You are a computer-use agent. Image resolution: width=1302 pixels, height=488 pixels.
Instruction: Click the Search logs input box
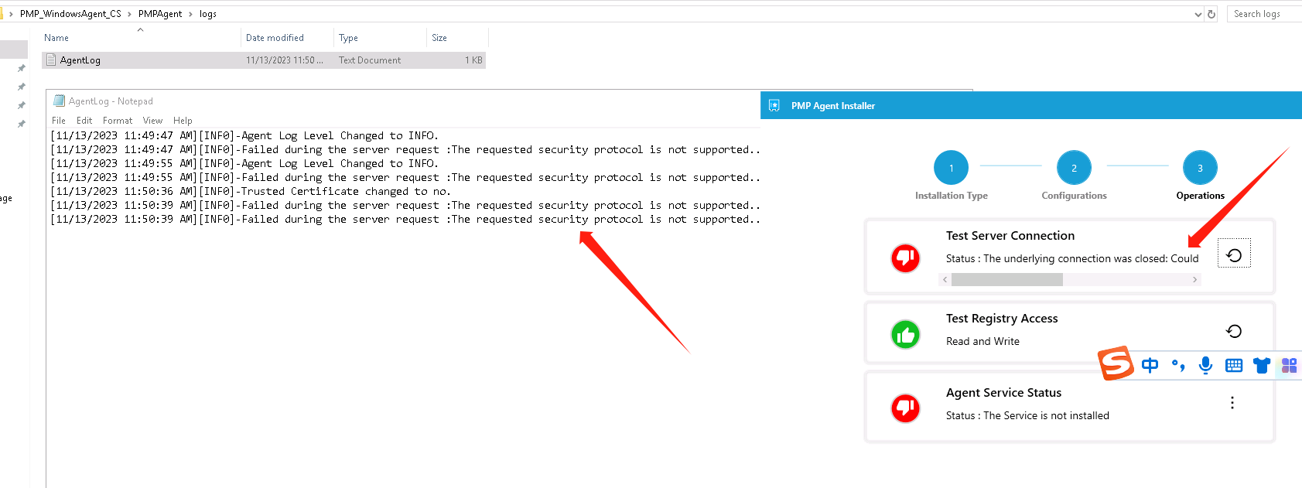tap(1264, 14)
